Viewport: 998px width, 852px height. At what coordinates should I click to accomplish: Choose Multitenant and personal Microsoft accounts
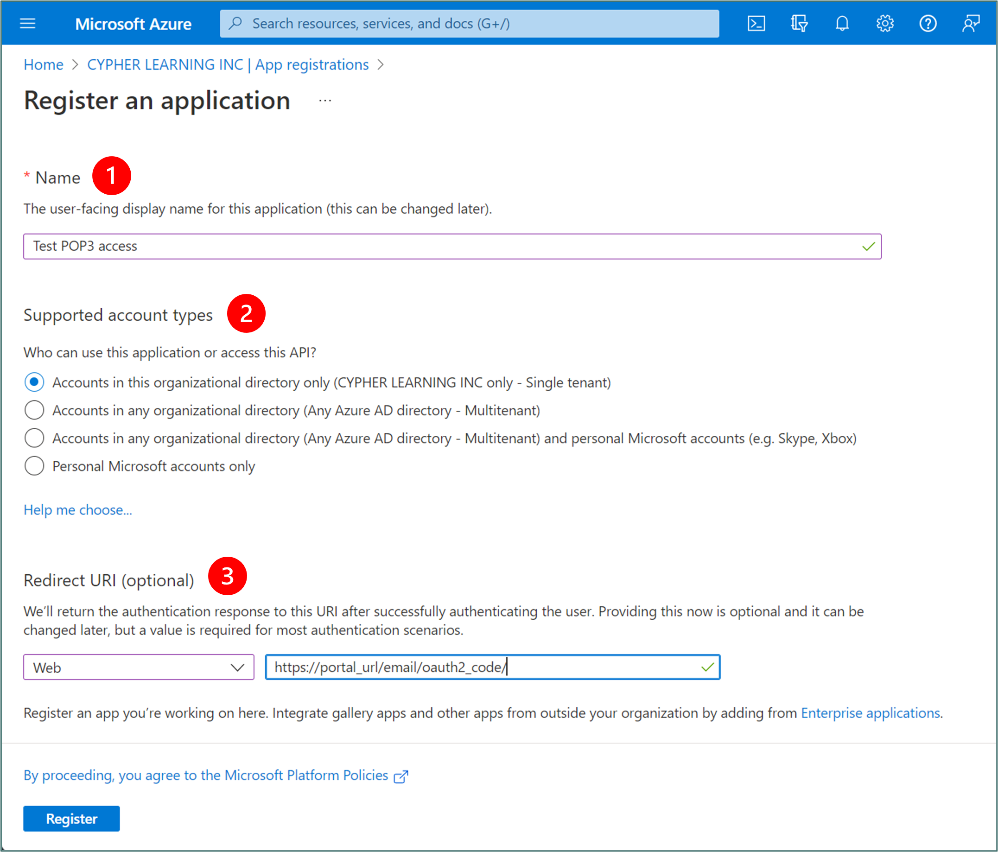tap(34, 438)
